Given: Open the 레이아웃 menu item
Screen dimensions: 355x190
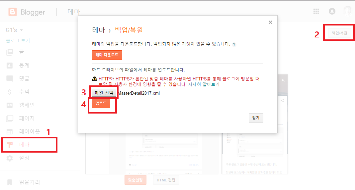Looking at the screenshot, I should point(29,131).
